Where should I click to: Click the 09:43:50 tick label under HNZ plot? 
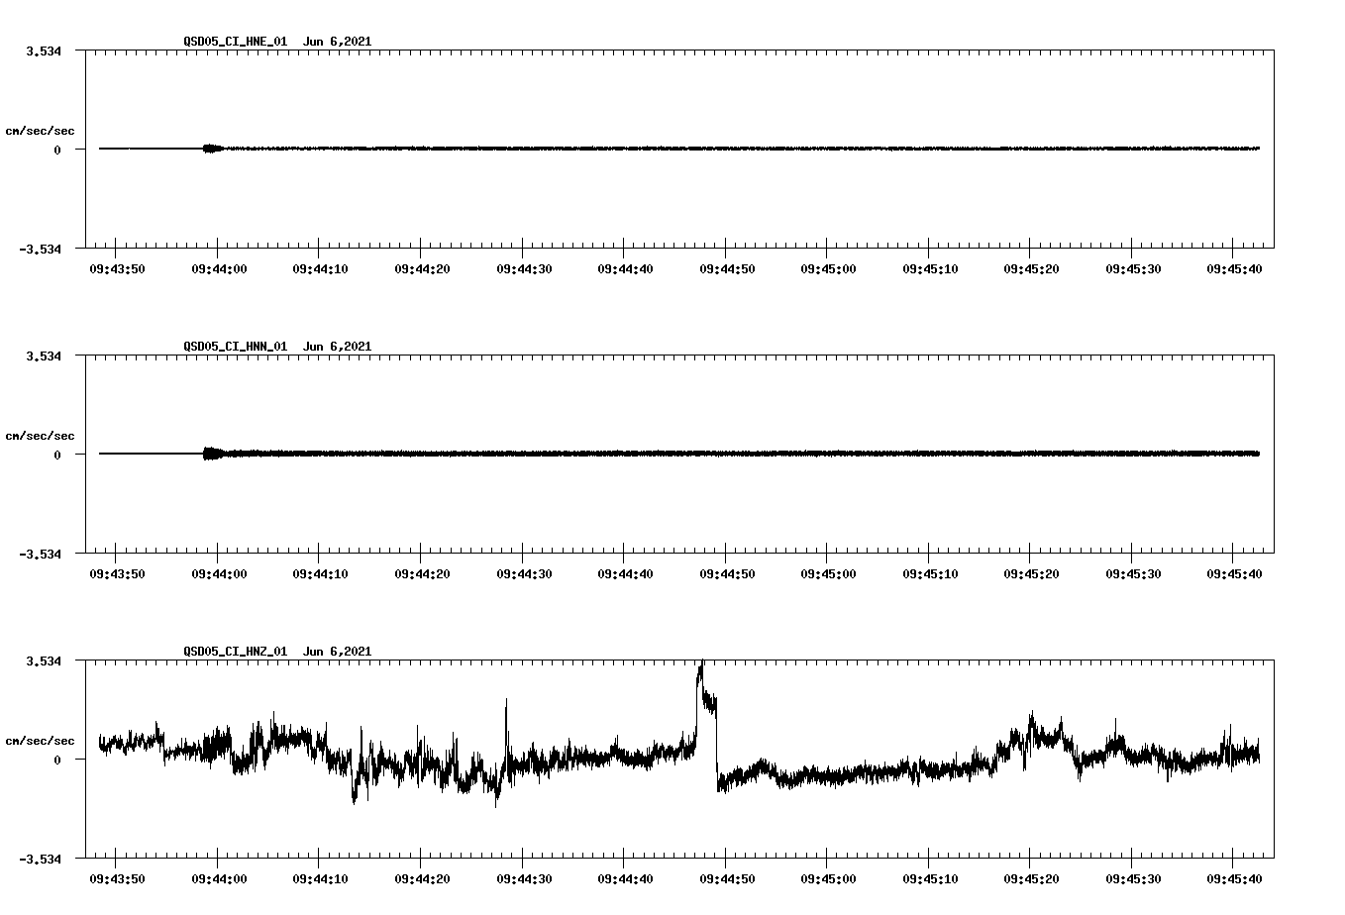[x=117, y=878]
